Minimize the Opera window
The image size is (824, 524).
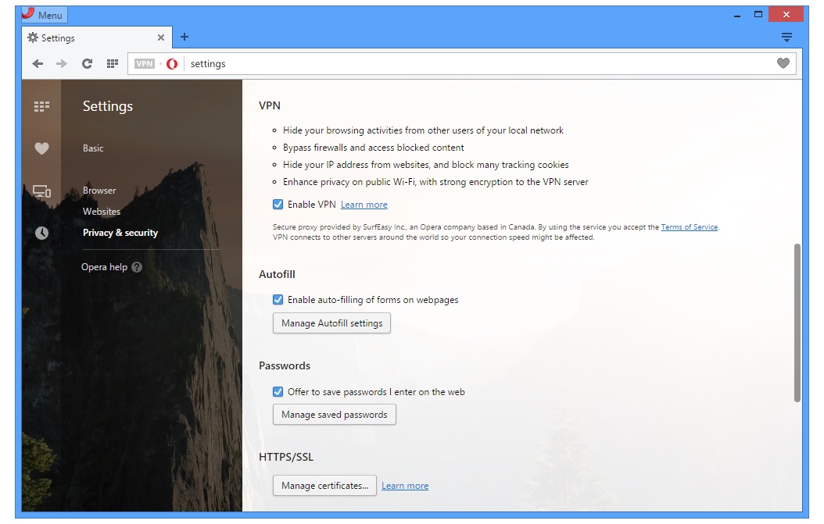point(736,15)
